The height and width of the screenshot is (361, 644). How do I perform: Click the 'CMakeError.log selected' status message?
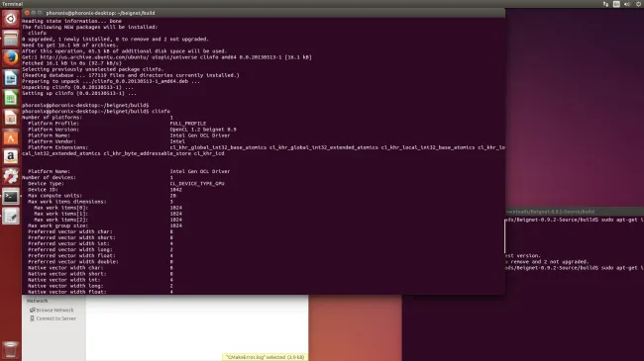(x=265, y=357)
